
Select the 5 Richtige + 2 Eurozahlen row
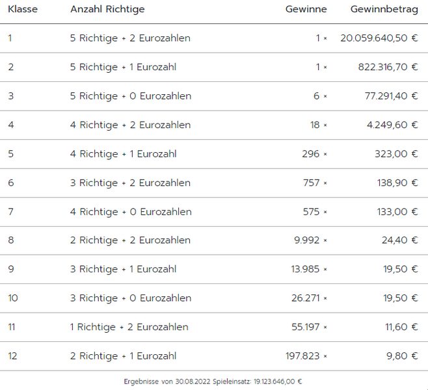(130, 38)
